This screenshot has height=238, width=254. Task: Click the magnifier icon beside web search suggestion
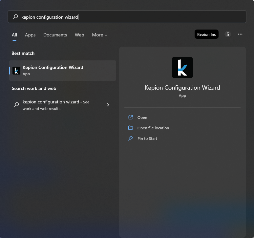(x=16, y=105)
